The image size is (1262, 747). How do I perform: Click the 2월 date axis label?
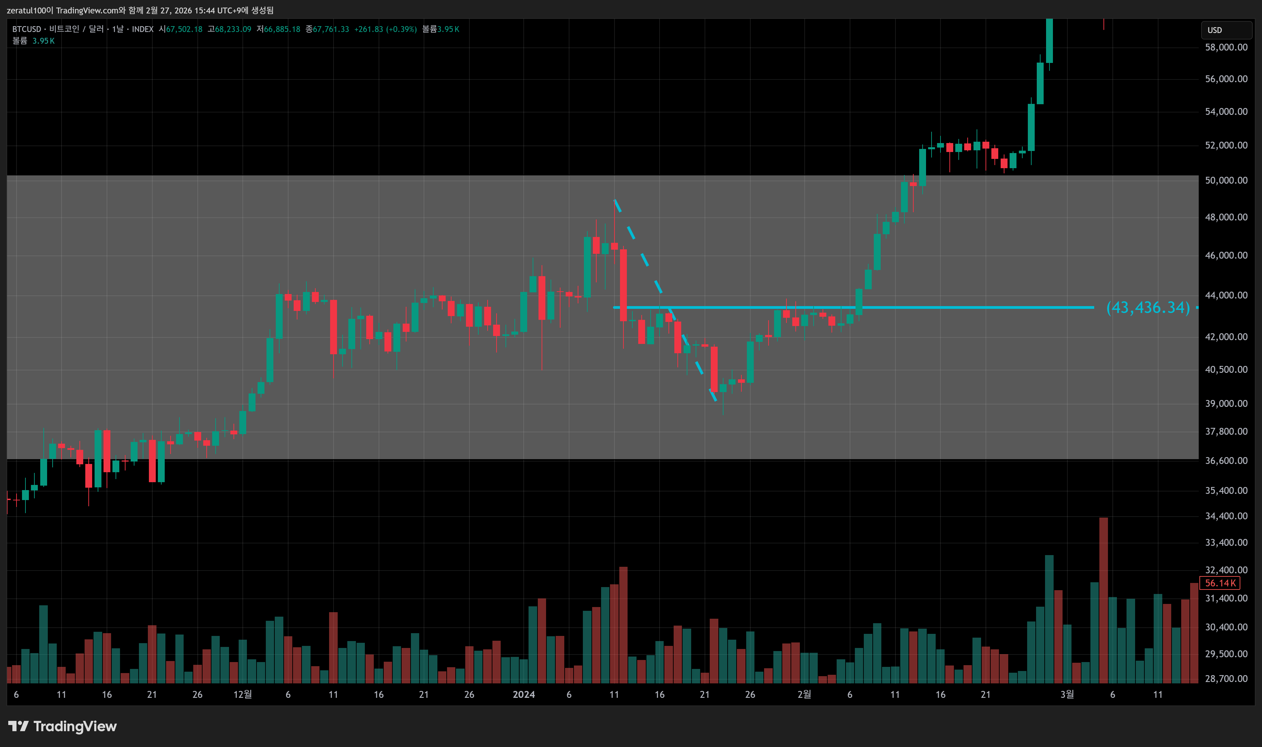pos(805,695)
